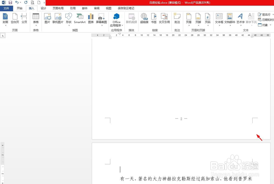Open Office apps (应用程序)
The width and height of the screenshot is (274, 184).
tap(116, 20)
